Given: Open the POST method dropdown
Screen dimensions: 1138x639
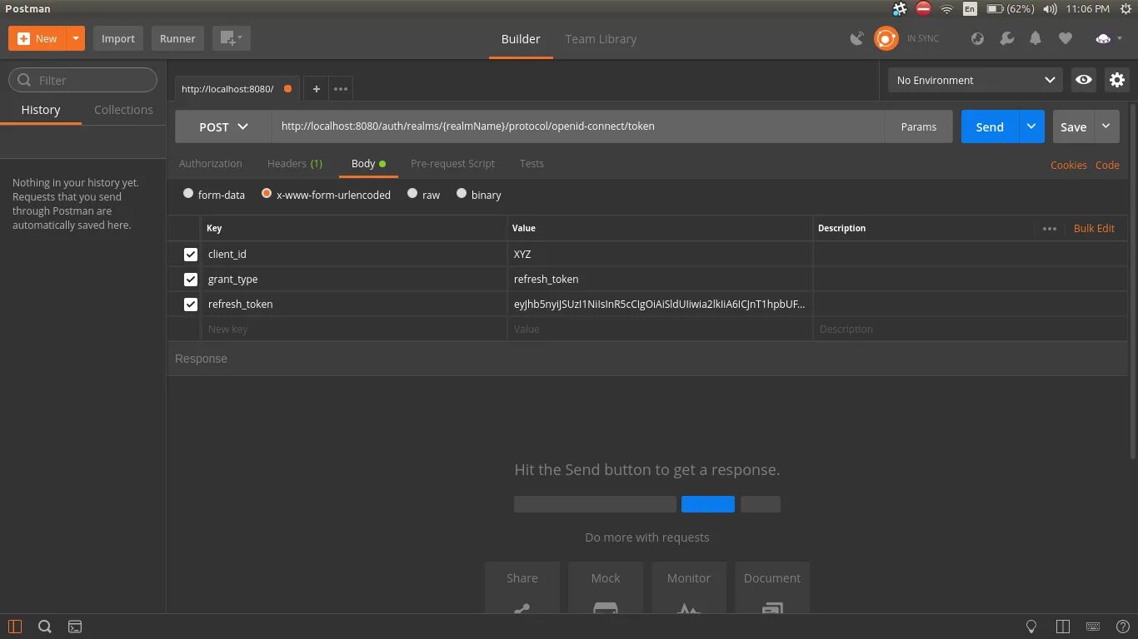Looking at the screenshot, I should (x=223, y=126).
